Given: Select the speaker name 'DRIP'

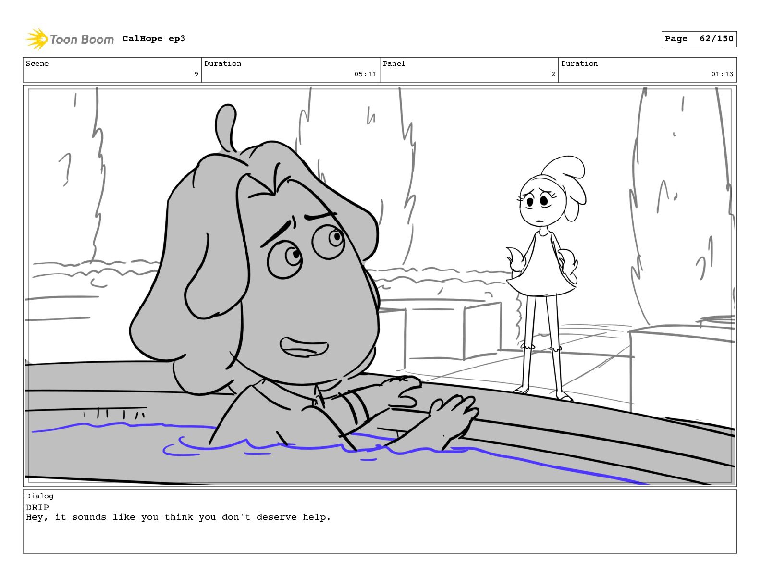Looking at the screenshot, I should click(x=37, y=507).
